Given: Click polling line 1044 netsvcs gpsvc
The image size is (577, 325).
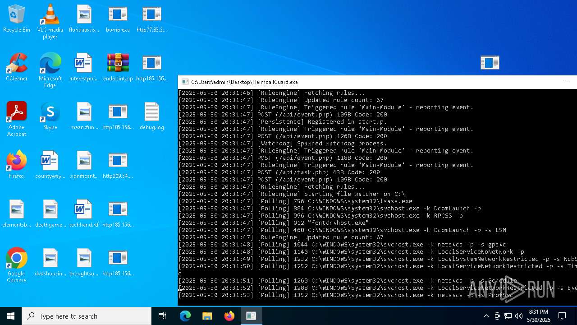Looking at the screenshot, I should [x=342, y=245].
